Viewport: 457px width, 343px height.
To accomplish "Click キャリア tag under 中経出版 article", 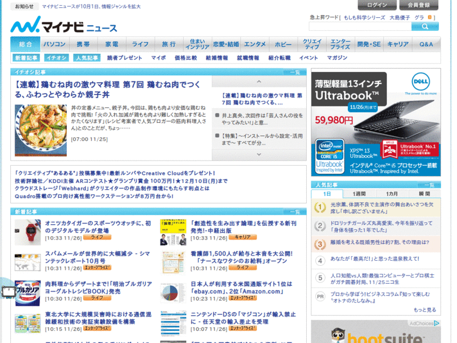I will (x=243, y=237).
